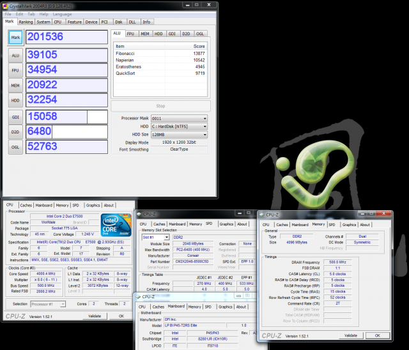The width and height of the screenshot is (409, 350).
Task: Select the QuickSort row in score table
Action: (x=160, y=73)
